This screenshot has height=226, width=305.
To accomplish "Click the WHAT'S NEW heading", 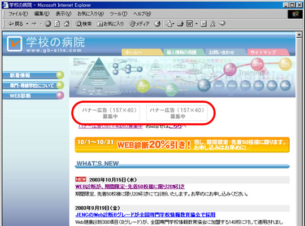I will (x=98, y=164).
